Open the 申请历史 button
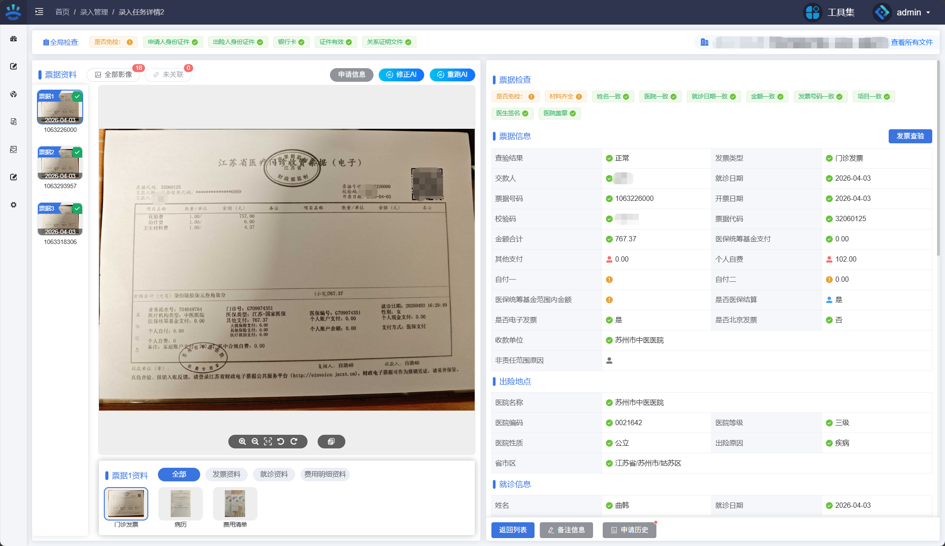This screenshot has width=945, height=546. (x=630, y=530)
